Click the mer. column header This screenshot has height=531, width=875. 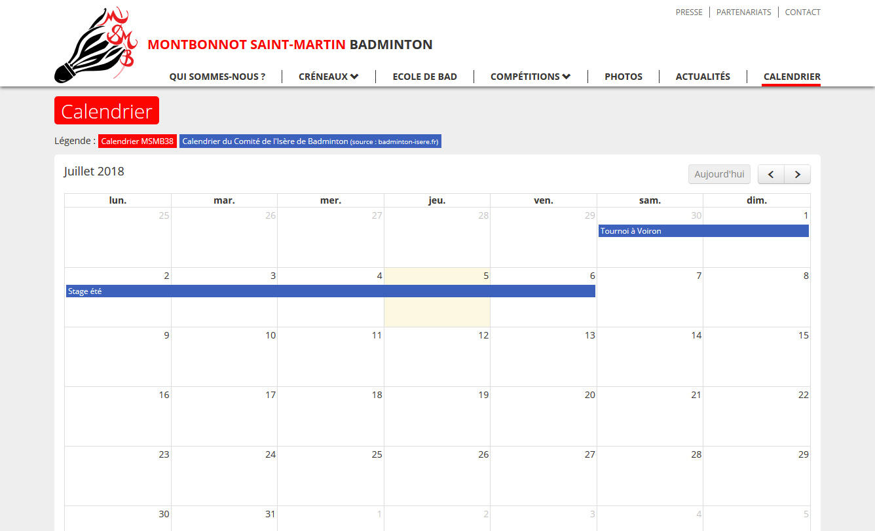331,200
